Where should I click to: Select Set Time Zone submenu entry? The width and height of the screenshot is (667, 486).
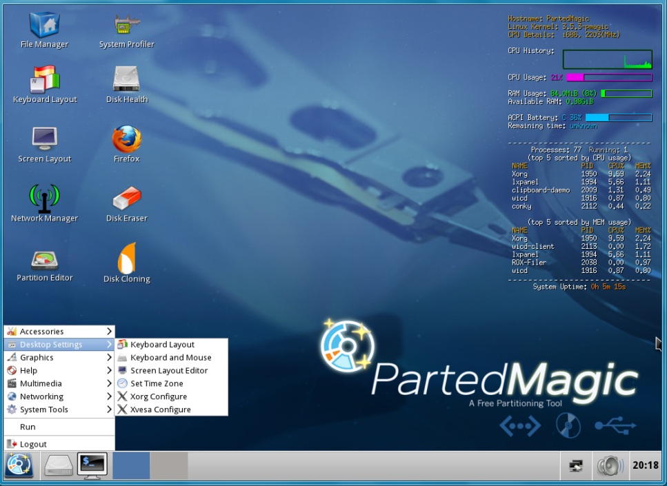172,383
